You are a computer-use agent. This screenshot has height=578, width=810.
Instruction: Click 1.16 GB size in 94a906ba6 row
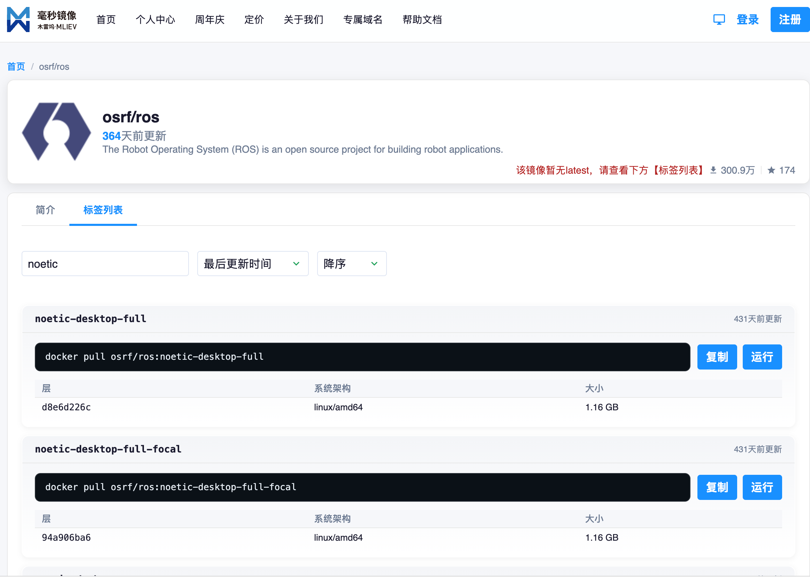pyautogui.click(x=602, y=538)
